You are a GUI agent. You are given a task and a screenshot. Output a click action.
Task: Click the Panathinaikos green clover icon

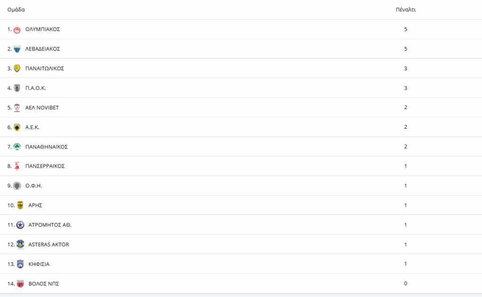point(17,147)
